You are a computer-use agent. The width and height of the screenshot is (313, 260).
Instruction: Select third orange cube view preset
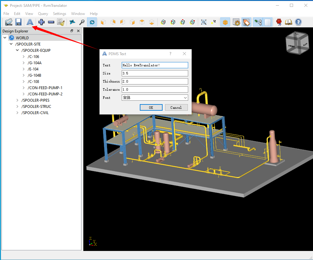pos(123,22)
